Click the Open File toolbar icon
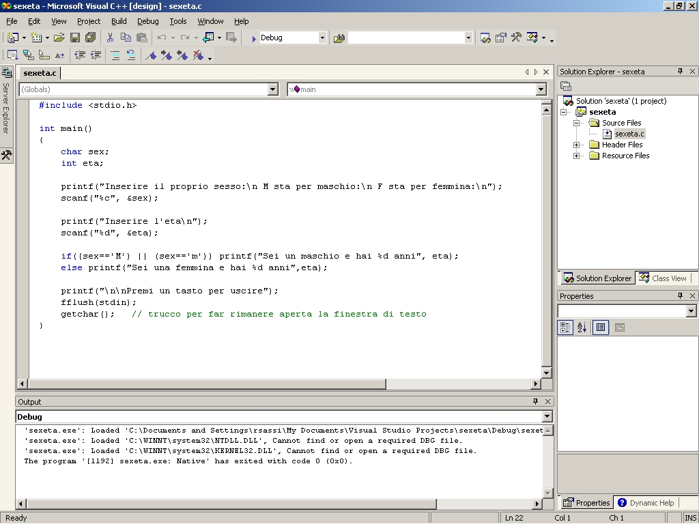The image size is (699, 524). [x=59, y=38]
